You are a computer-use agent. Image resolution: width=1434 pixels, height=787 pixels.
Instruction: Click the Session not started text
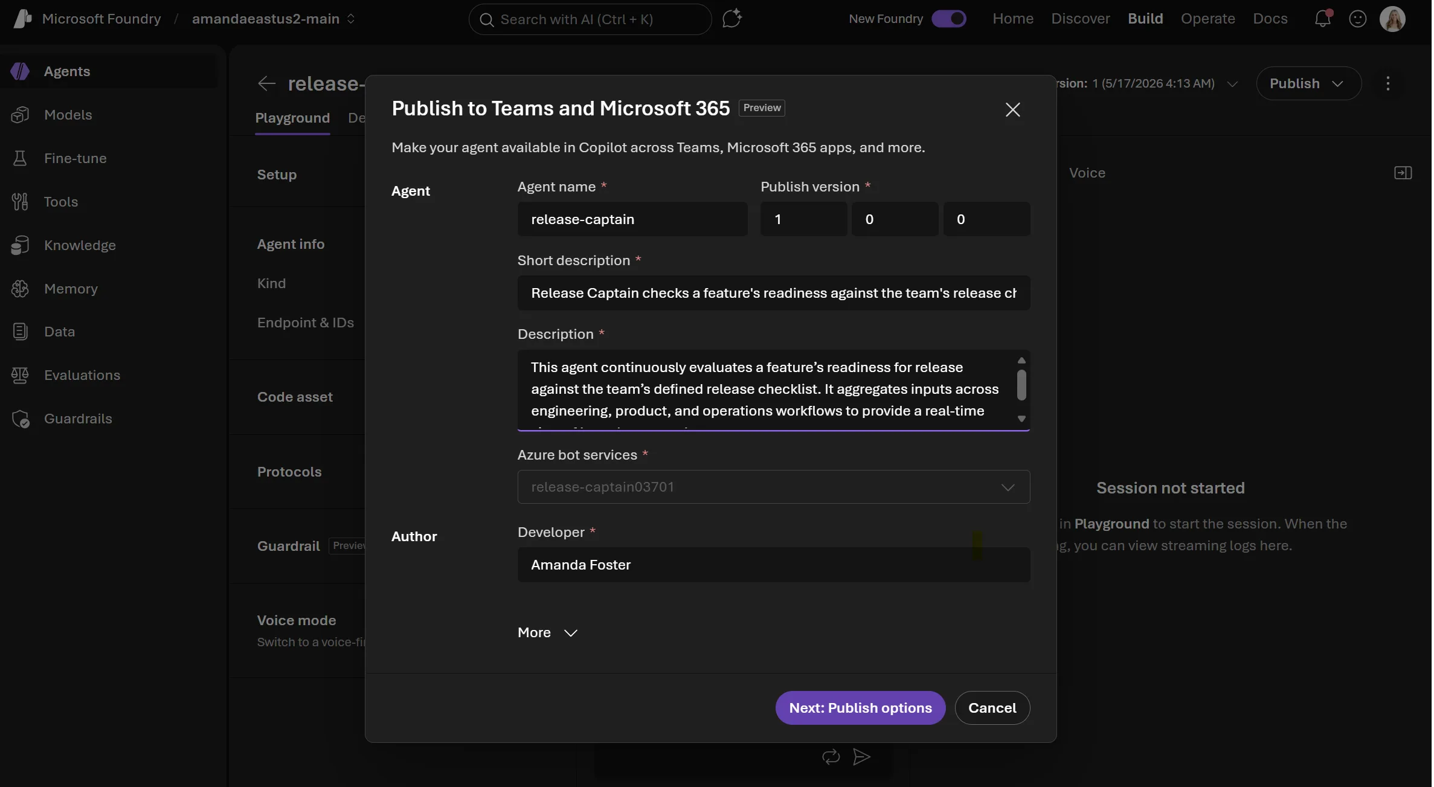1171,488
